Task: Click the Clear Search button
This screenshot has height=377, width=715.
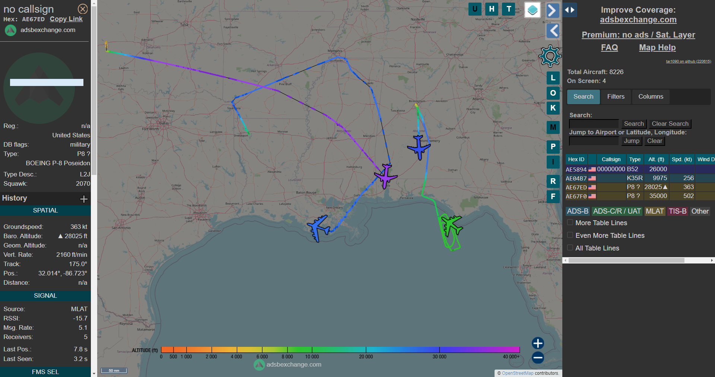Action: [670, 124]
